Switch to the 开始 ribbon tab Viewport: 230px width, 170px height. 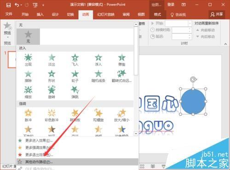tap(25, 15)
